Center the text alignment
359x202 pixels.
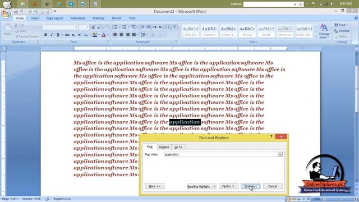(x=121, y=35)
